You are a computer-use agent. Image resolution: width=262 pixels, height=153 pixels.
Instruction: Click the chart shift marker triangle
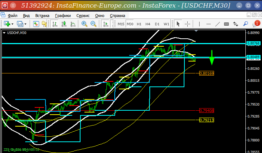[196, 31]
